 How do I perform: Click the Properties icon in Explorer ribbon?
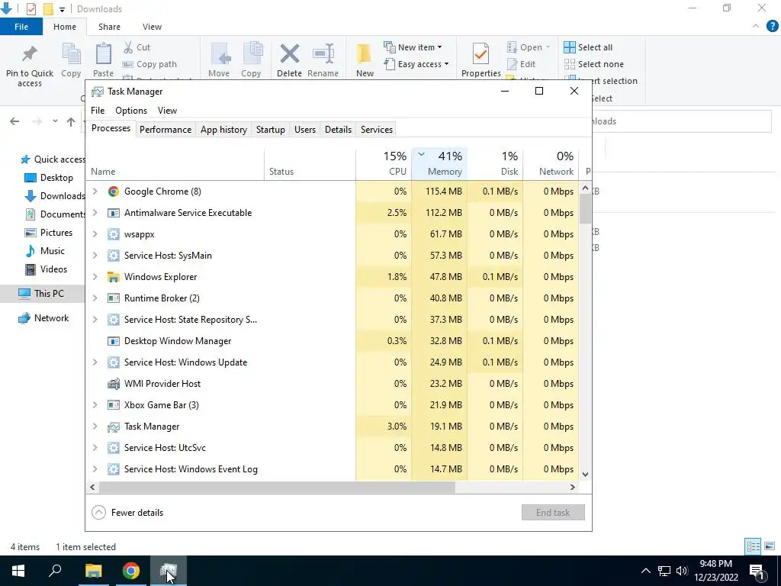[480, 53]
